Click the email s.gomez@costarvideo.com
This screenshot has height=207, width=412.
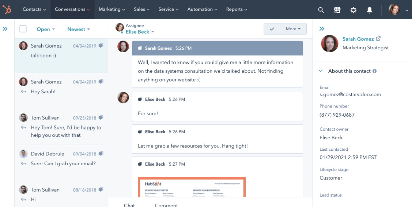point(350,94)
